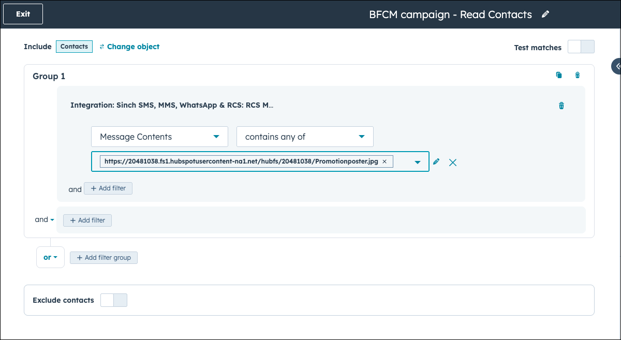621x340 pixels.
Task: Click into the message contents value field
Action: [x=260, y=161]
